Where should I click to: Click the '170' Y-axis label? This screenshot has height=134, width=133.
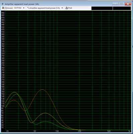(x=3, y=89)
